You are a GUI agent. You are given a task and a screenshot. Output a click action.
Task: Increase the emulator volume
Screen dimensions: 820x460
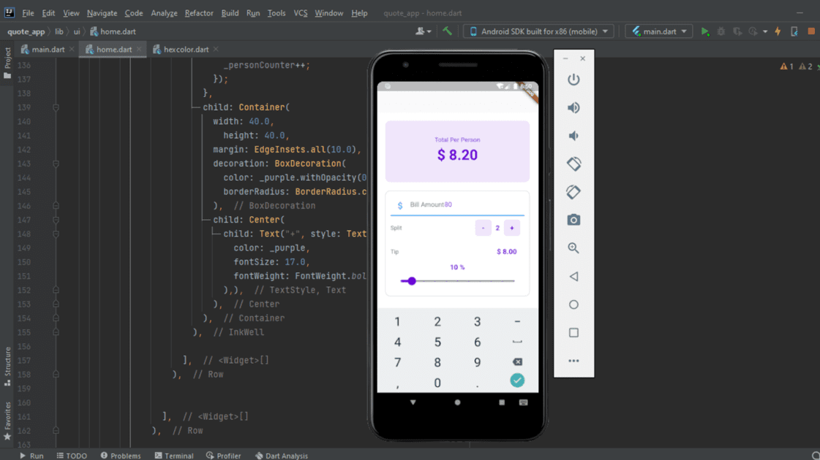tap(573, 107)
